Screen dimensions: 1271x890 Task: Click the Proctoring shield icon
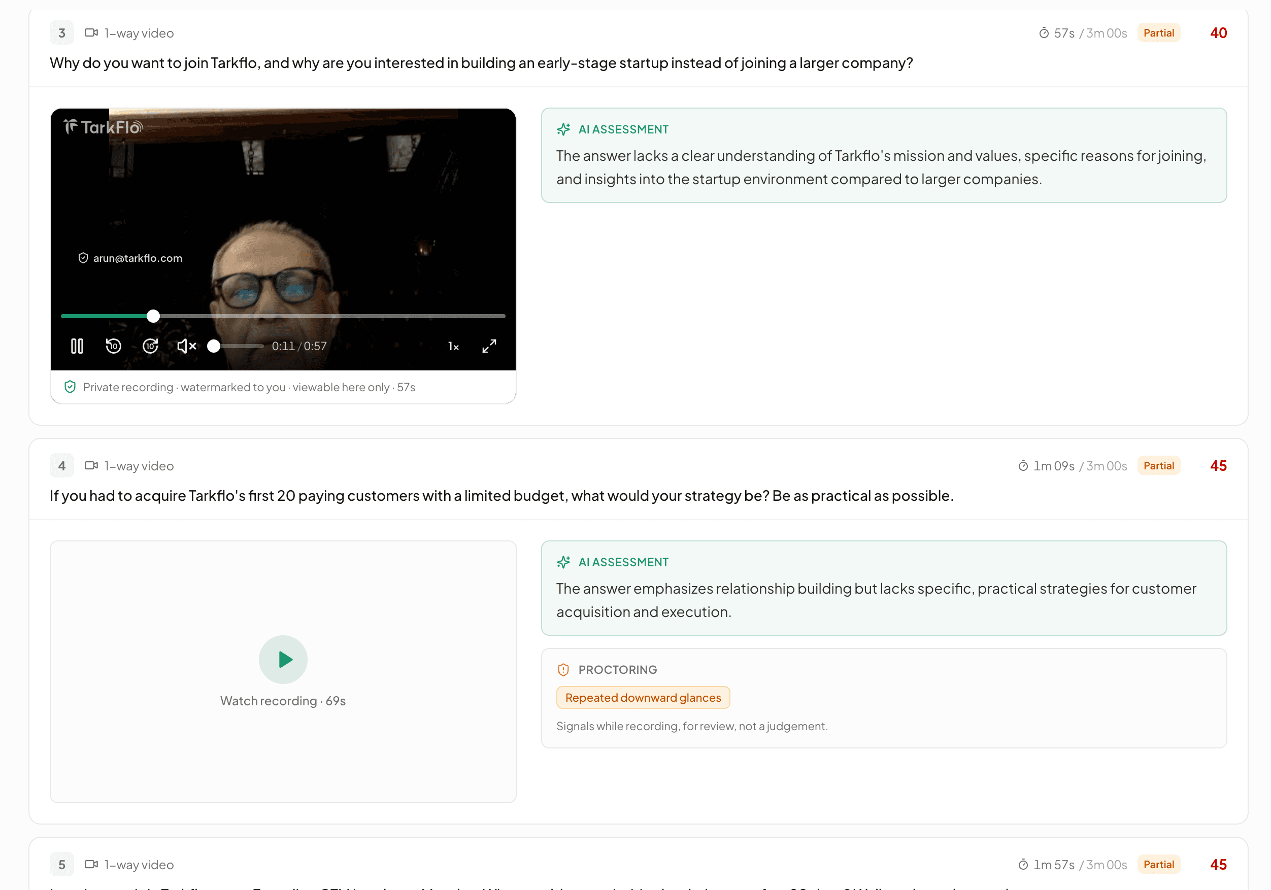(x=563, y=670)
